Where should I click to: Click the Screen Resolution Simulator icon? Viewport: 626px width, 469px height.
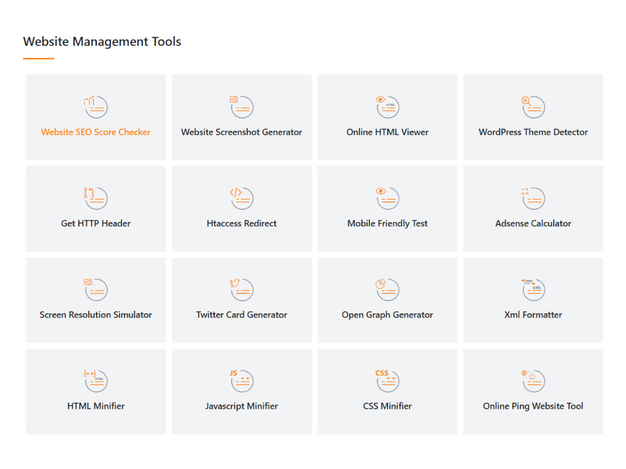(x=95, y=290)
